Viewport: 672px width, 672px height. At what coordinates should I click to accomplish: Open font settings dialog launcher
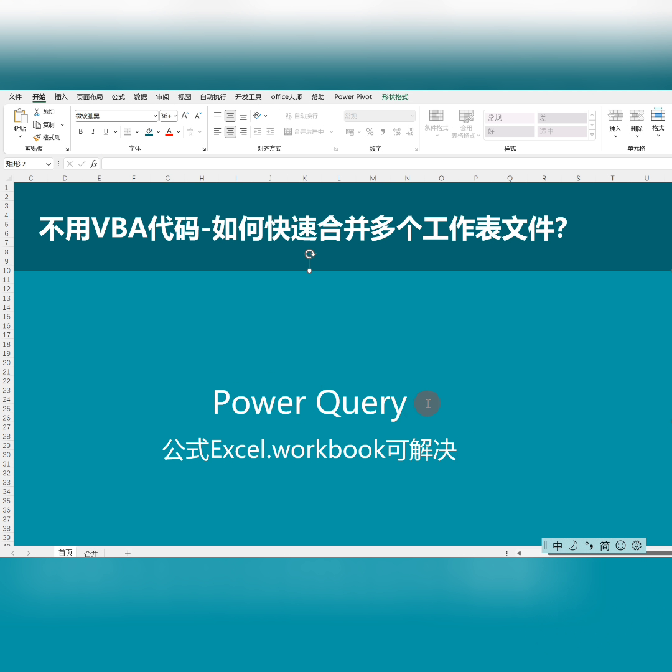203,149
